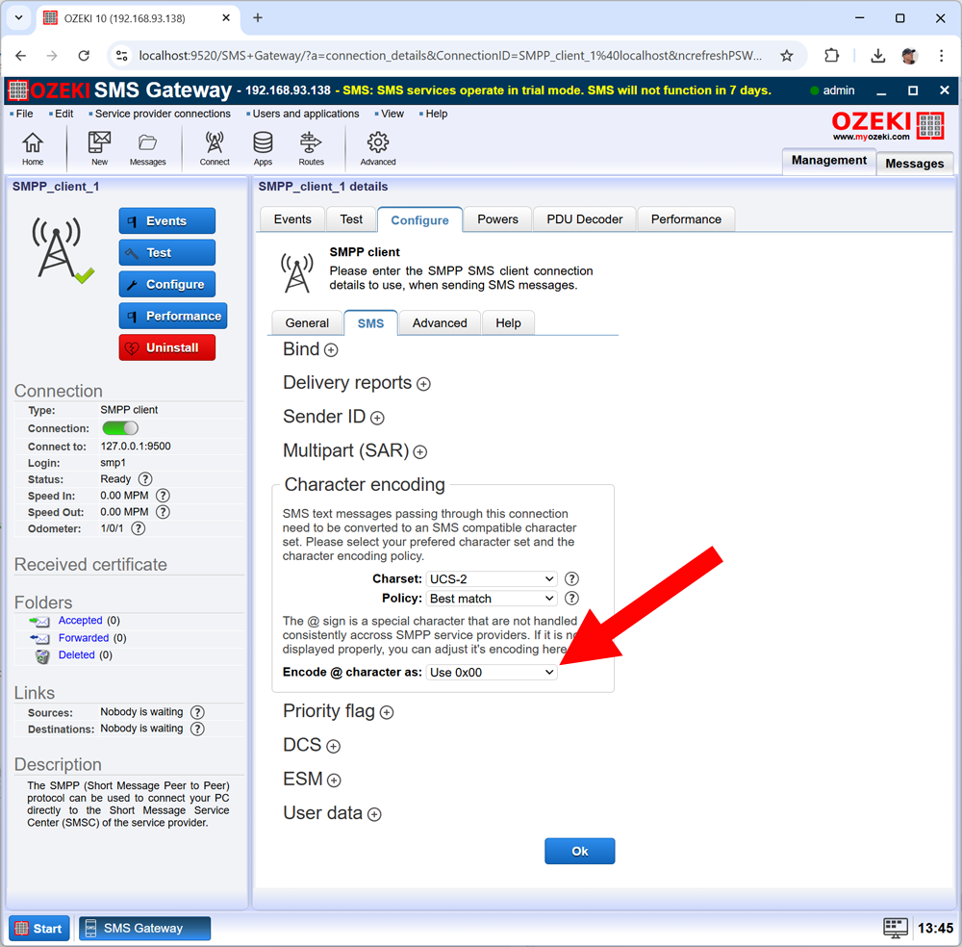Click the blue Test button in sidebar
This screenshot has width=962, height=947.
coord(166,252)
